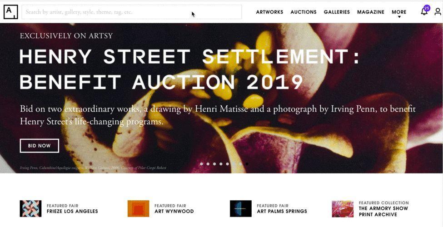Open the MAGAZINE link
The width and height of the screenshot is (443, 227).
(371, 12)
